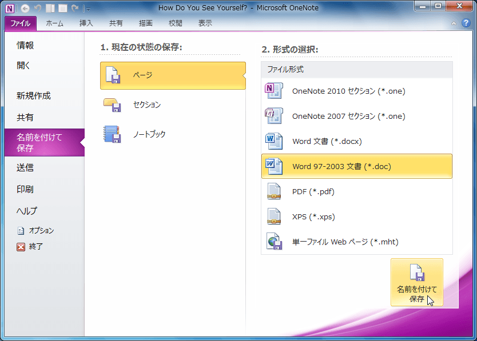Switch to the ホーム tab
Screen dimensions: 477x341
(55, 23)
